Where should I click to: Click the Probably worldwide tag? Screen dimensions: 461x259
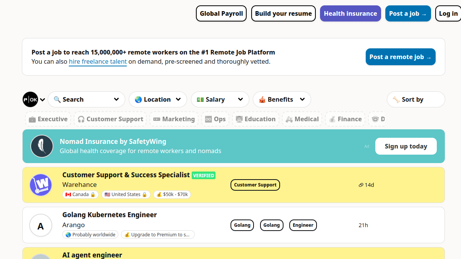click(91, 234)
